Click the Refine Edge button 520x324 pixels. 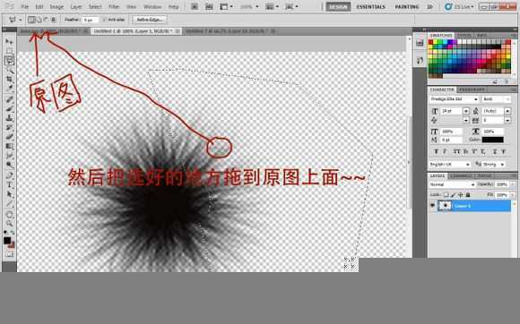tap(149, 20)
